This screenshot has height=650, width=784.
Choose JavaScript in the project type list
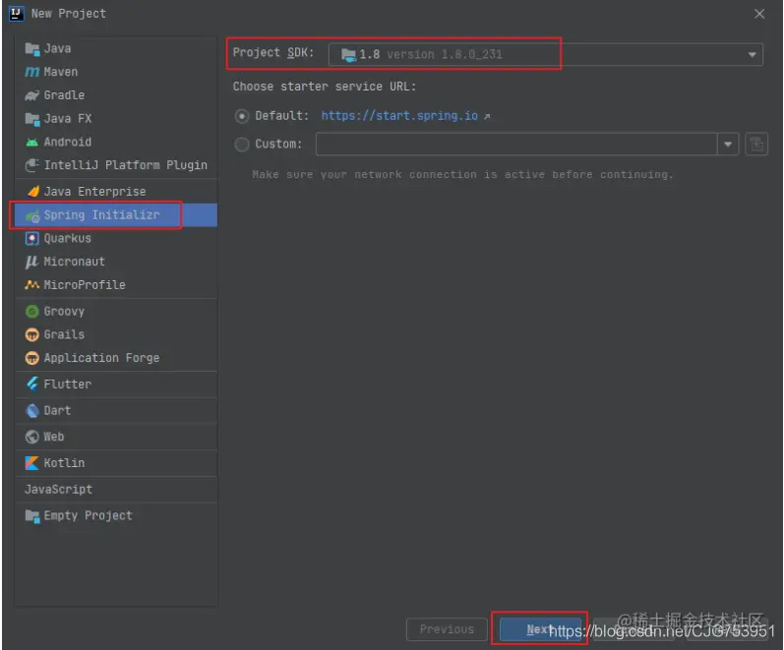(116, 490)
